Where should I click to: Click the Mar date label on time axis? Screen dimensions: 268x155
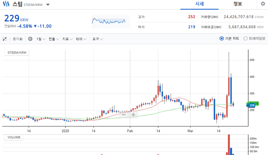tap(190, 131)
